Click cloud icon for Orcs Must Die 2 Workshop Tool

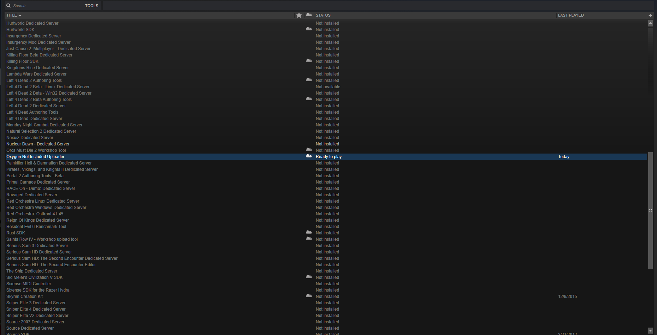[x=309, y=150]
